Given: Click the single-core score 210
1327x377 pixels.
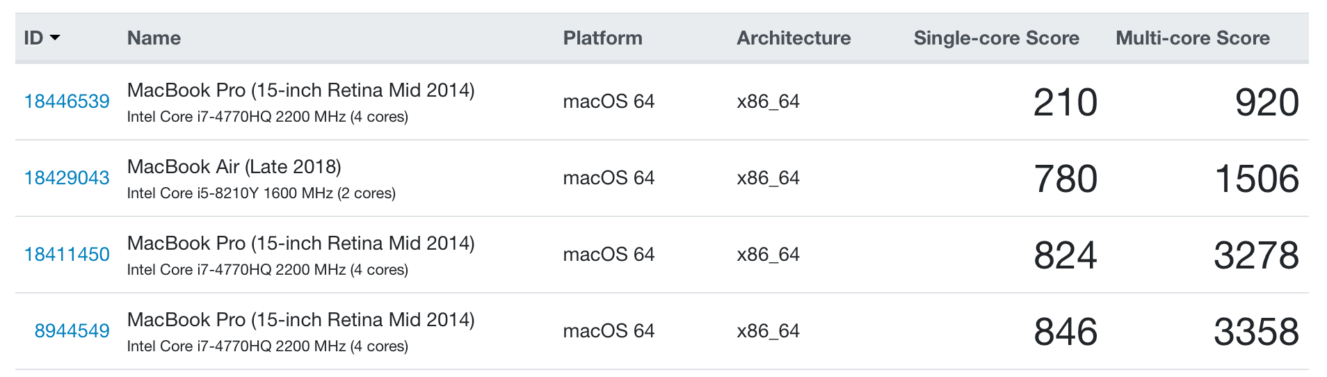Looking at the screenshot, I should pos(1065,102).
